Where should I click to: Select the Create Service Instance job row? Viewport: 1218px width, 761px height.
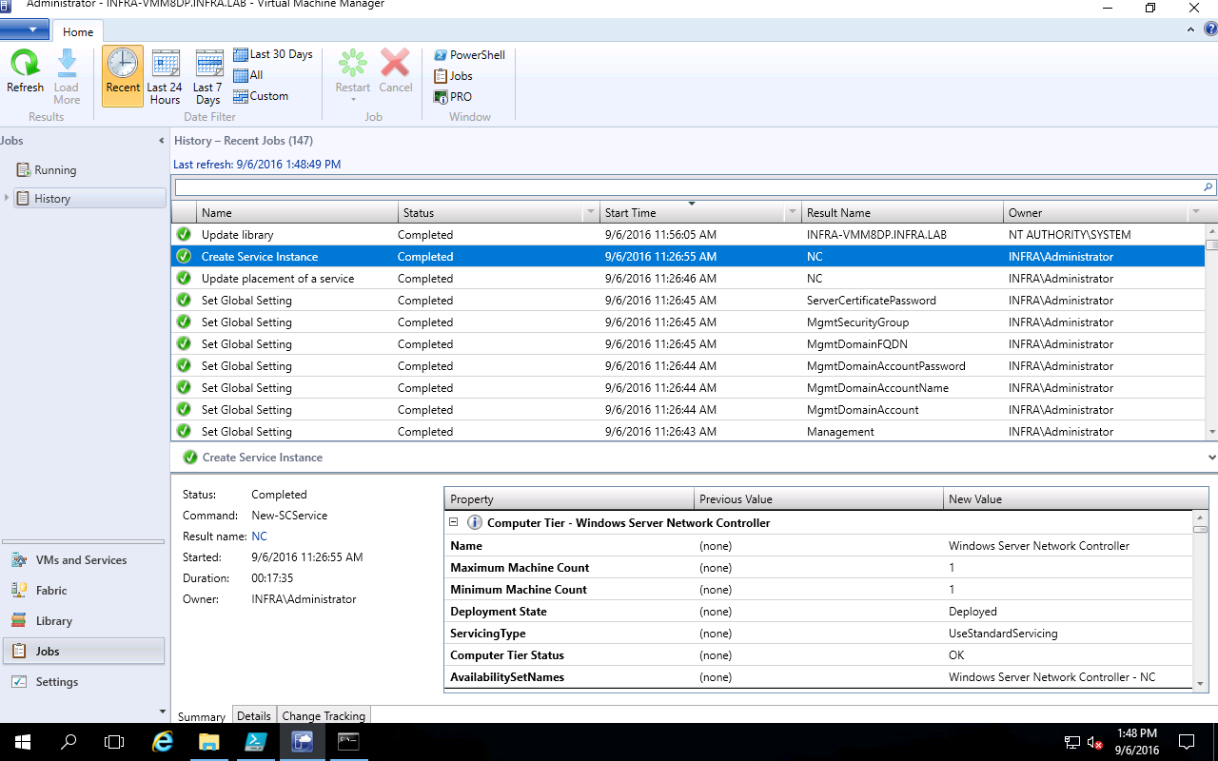pos(687,257)
